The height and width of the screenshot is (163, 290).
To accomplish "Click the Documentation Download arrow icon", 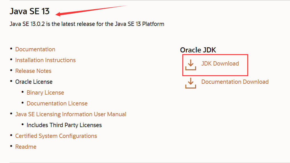I will tap(191, 83).
